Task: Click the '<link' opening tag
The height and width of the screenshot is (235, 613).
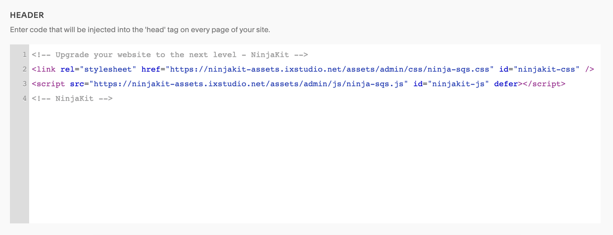Action: click(x=44, y=69)
